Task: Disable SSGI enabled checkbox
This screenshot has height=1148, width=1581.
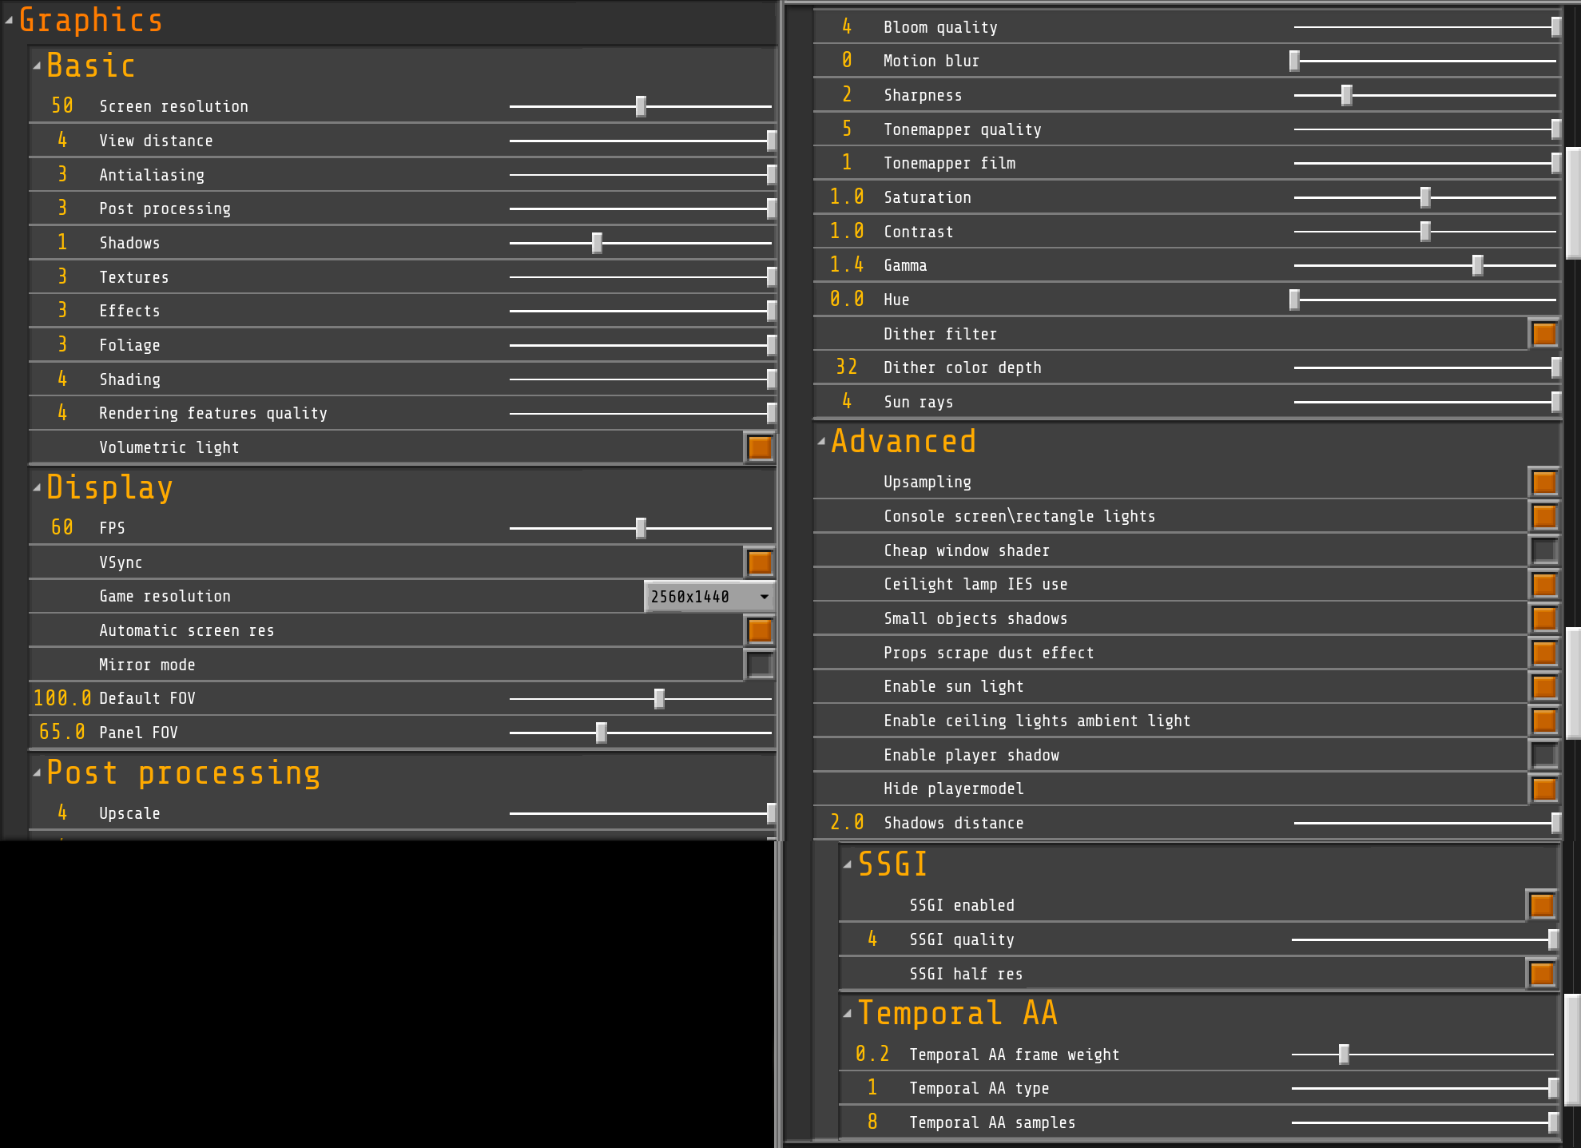Action: pyautogui.click(x=1541, y=905)
